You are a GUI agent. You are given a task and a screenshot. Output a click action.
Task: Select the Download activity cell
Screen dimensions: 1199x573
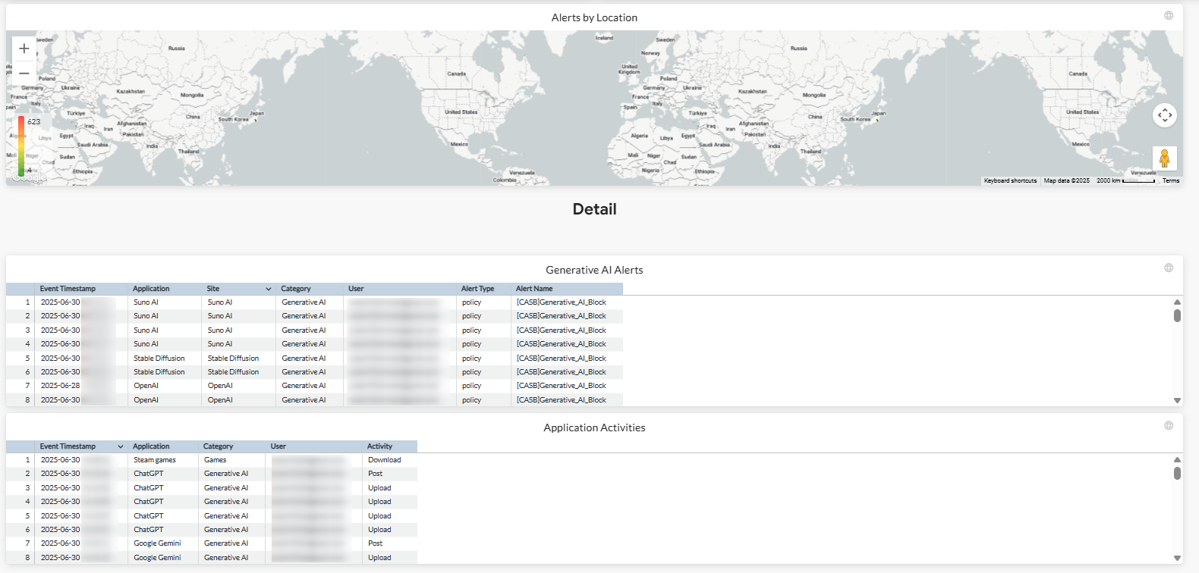385,460
